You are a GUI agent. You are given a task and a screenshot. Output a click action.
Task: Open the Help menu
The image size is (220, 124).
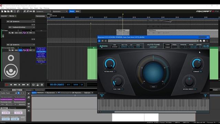46,8
